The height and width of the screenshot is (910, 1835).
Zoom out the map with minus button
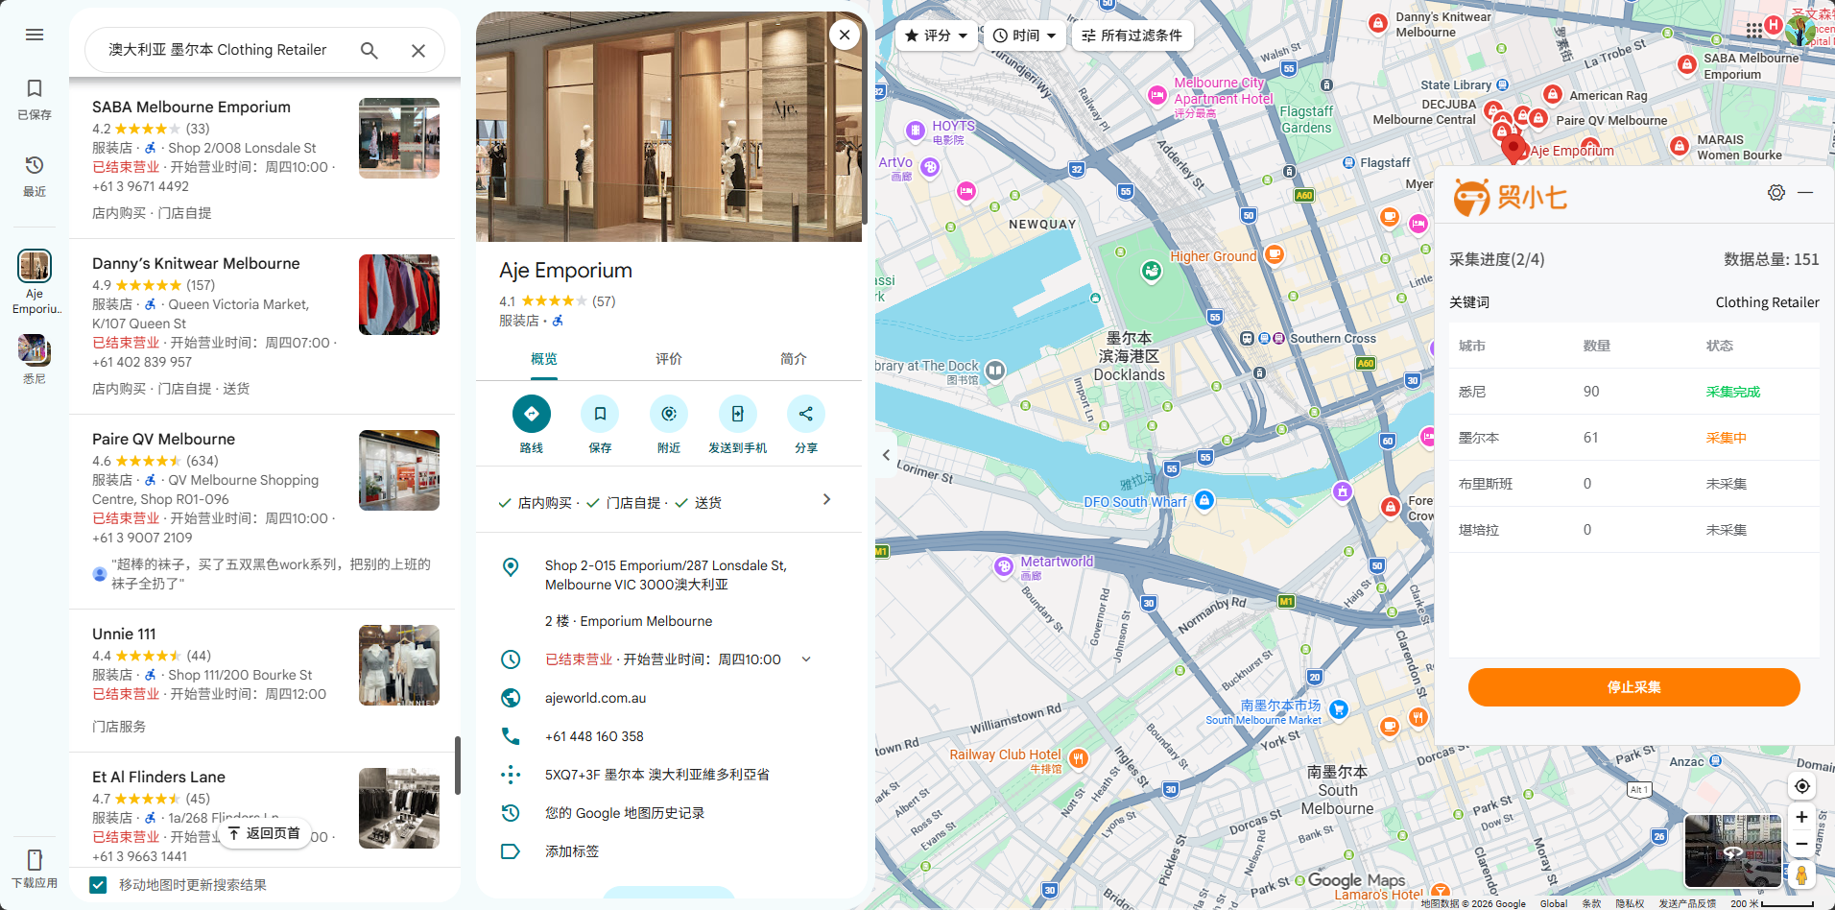1802,845
